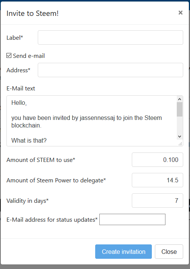Click the 'Amount of STEEM to use*' caption
This screenshot has width=190, height=269.
[41, 160]
